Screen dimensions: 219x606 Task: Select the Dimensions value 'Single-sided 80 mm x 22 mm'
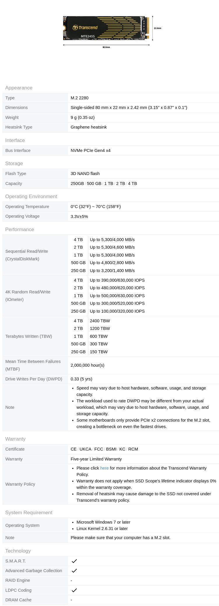(129, 108)
